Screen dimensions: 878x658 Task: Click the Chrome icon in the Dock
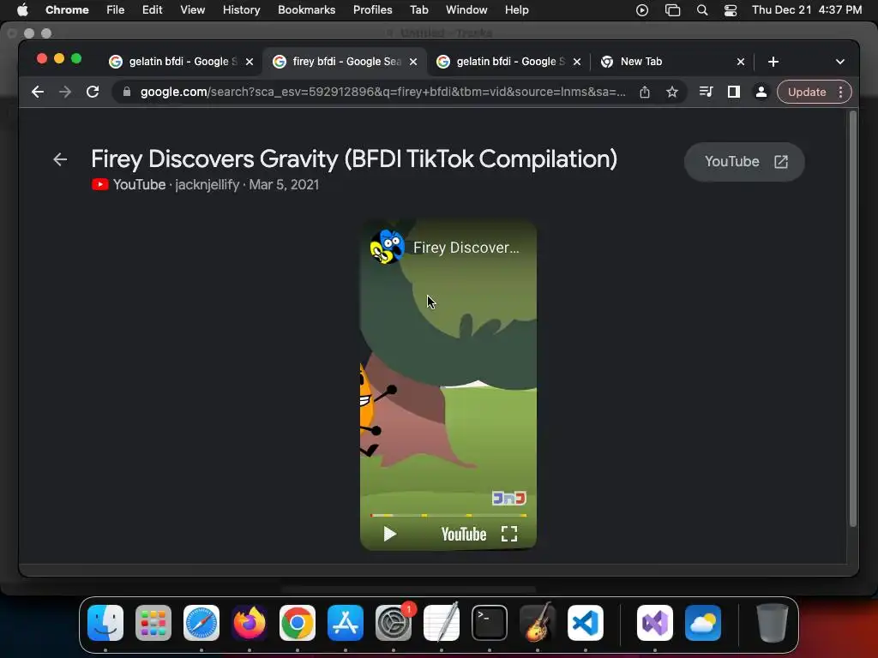[298, 623]
